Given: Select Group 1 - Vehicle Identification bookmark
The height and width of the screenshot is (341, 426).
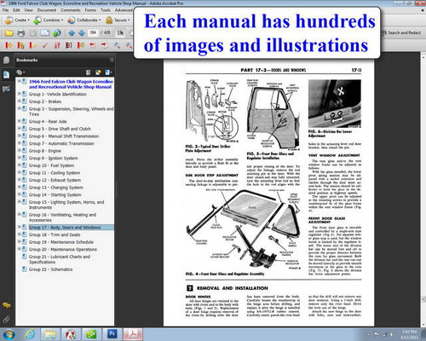Looking at the screenshot, I should click(x=58, y=94).
